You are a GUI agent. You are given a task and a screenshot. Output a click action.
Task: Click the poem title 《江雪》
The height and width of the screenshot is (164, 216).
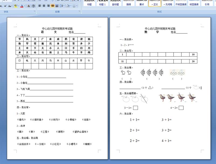45,132
